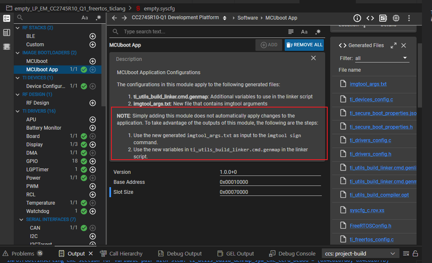Open the device chip view icon
The width and height of the screenshot is (432, 263).
396,18
